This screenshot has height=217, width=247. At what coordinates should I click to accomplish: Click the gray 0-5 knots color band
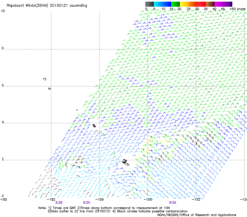[x=150, y=4]
